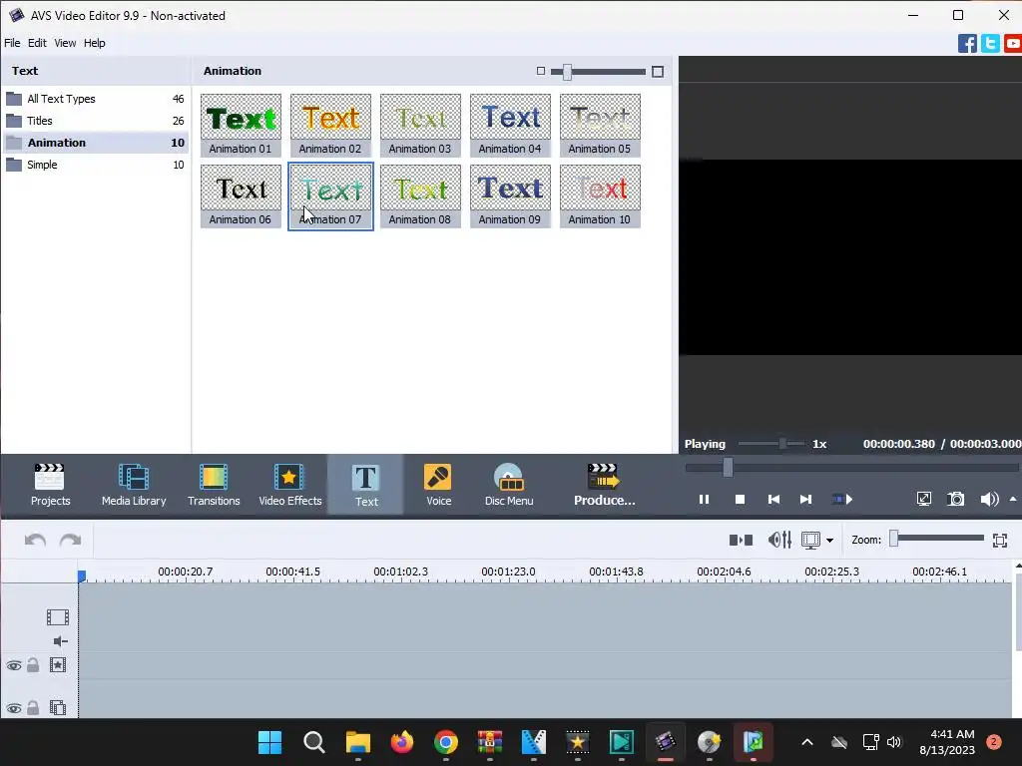Image resolution: width=1022 pixels, height=766 pixels.
Task: Click the large thumbnails size icon
Action: pos(658,72)
